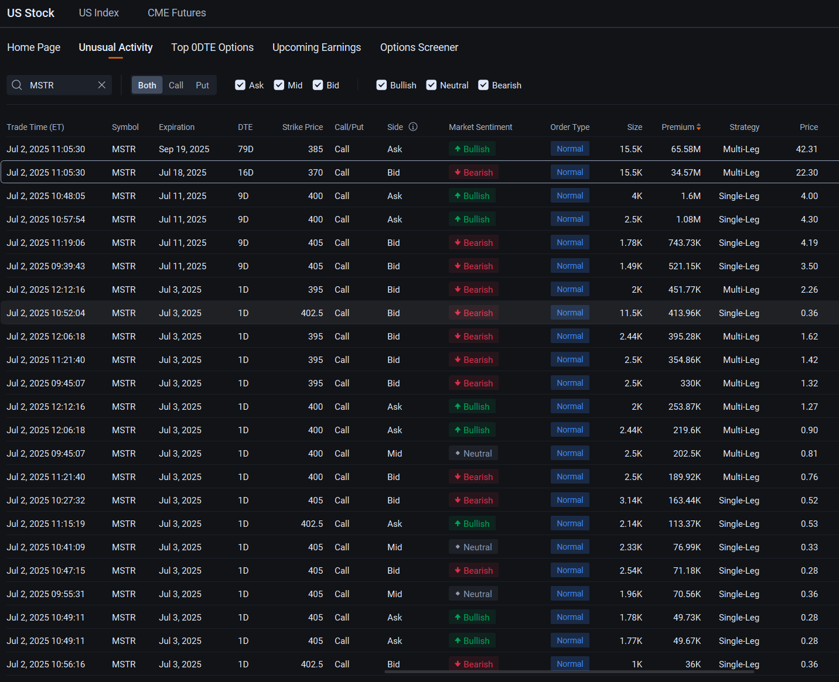This screenshot has width=839, height=682.
Task: Click the 34.57M premium value
Action: [x=685, y=173]
